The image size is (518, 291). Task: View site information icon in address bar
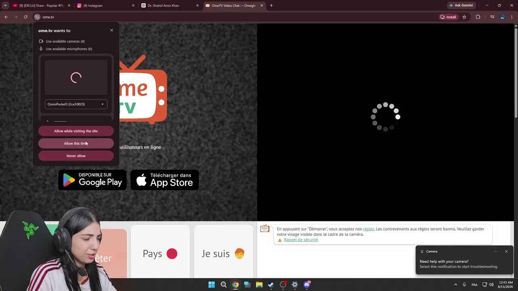click(x=37, y=17)
